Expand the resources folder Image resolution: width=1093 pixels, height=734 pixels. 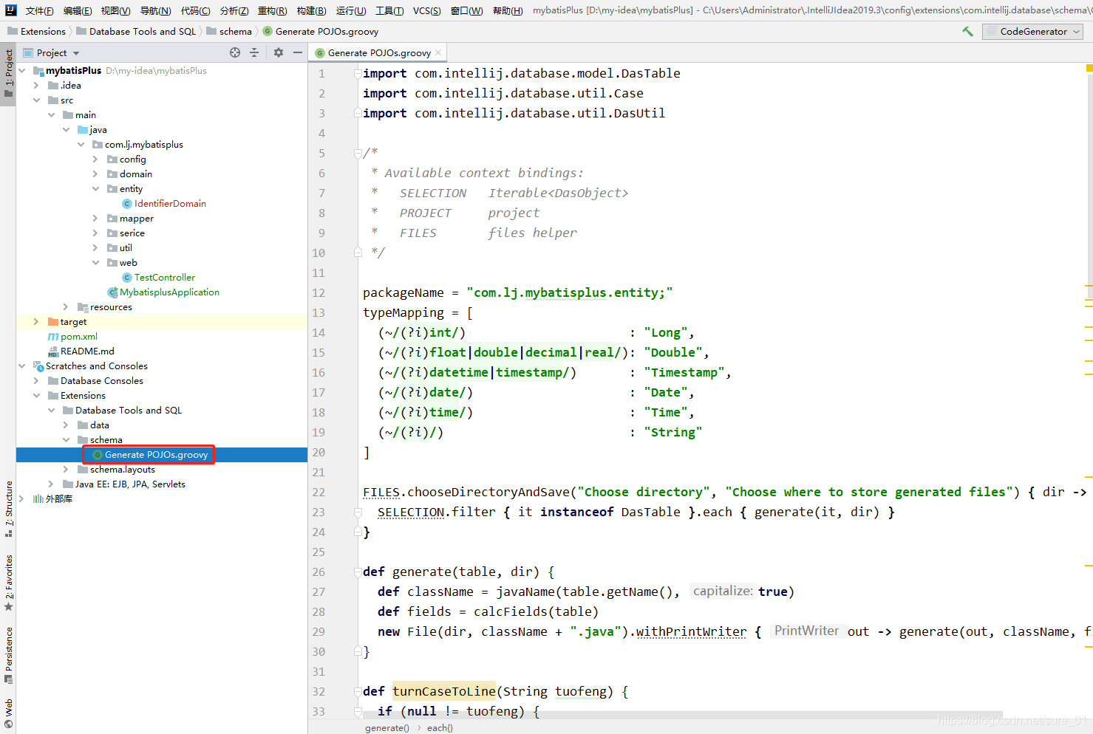tap(66, 307)
